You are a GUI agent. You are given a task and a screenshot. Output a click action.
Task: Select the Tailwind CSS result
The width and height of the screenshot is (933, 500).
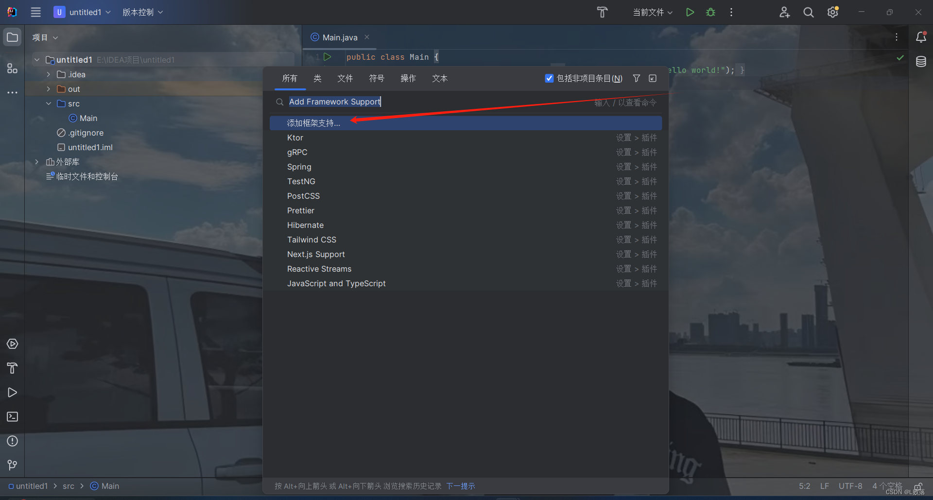466,240
